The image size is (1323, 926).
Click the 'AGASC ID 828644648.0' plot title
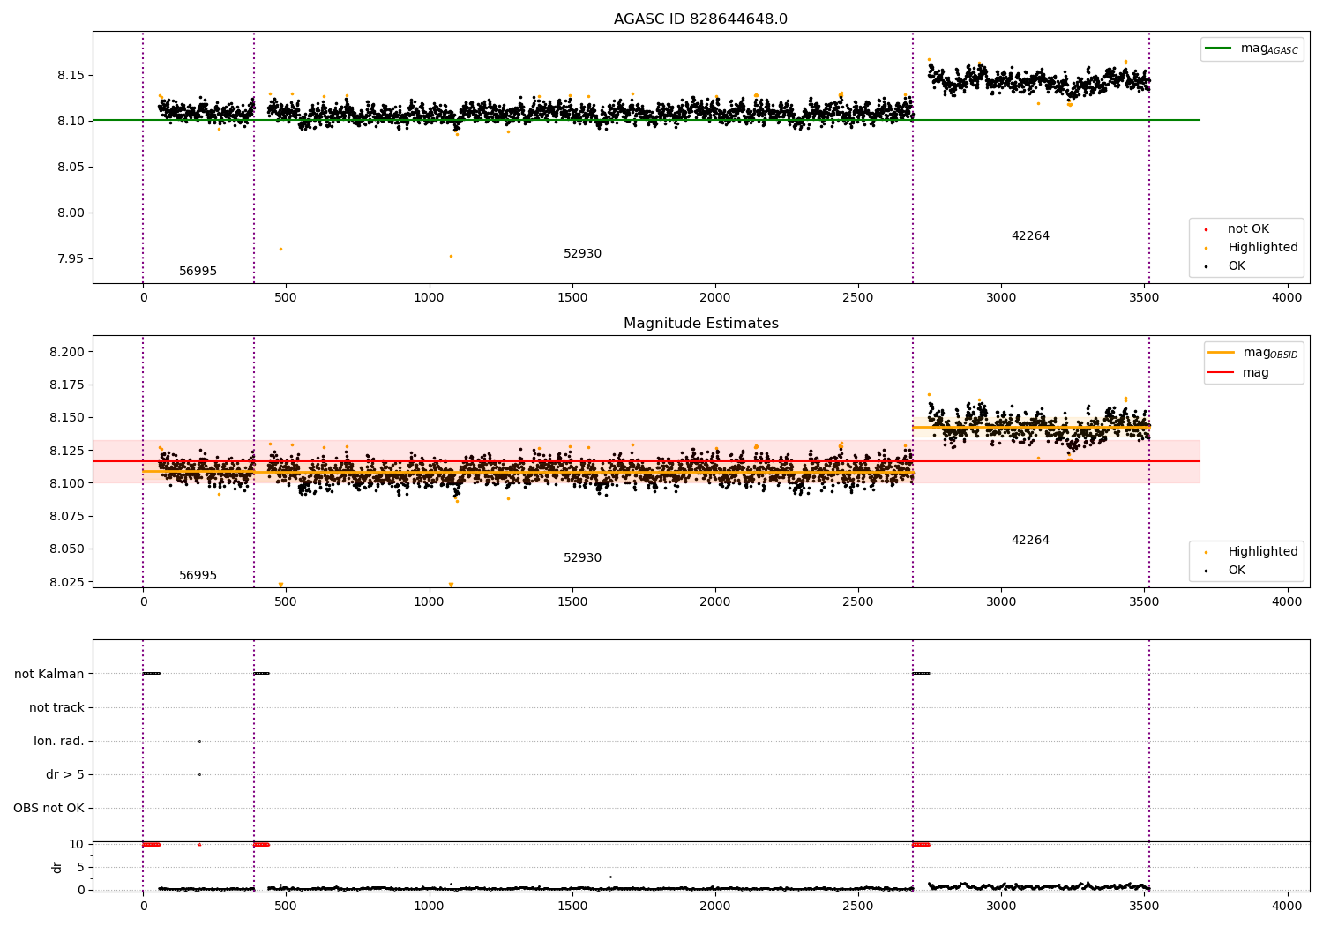pyautogui.click(x=700, y=19)
